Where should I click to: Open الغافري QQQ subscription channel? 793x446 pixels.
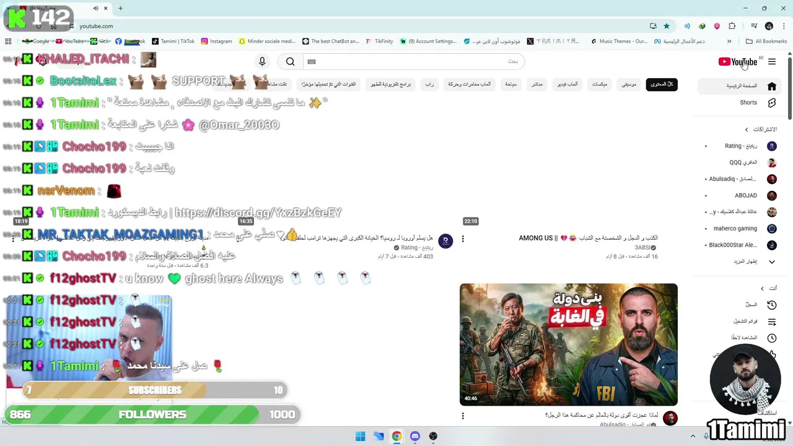[x=741, y=163]
